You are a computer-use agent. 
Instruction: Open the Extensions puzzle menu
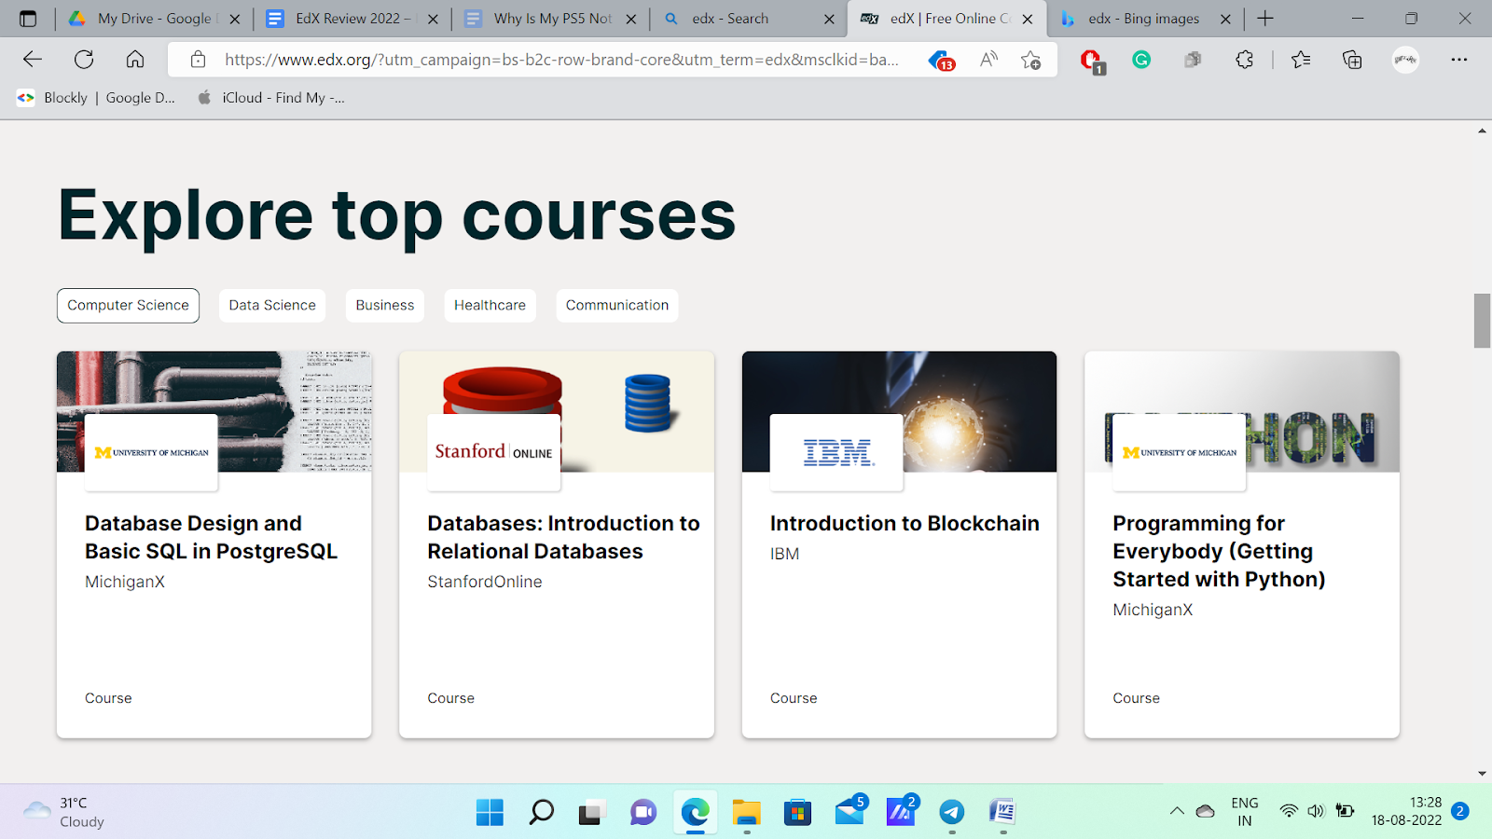tap(1244, 60)
